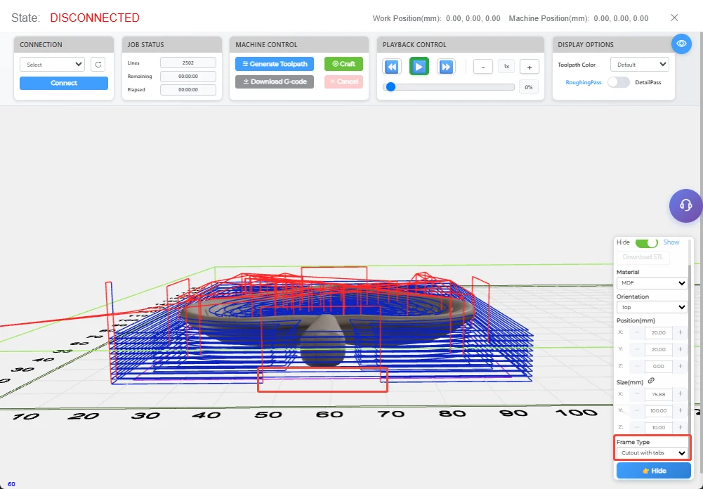Click the blue eye visibility icon

[681, 44]
